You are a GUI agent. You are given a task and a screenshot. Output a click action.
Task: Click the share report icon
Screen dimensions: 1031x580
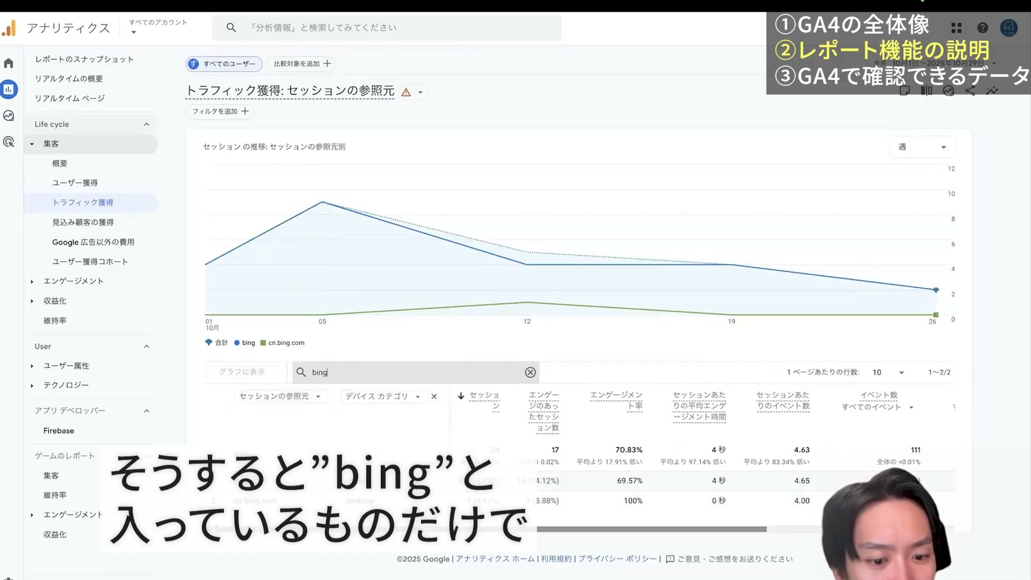coord(970,91)
